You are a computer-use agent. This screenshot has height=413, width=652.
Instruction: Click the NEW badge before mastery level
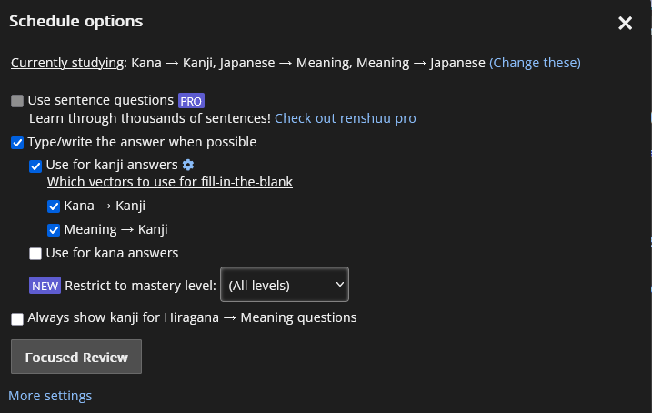point(45,286)
